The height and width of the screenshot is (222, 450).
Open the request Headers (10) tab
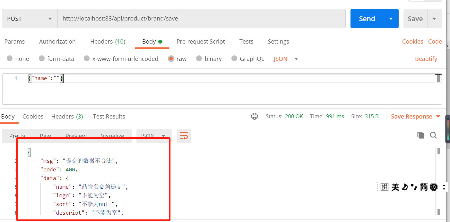[108, 41]
